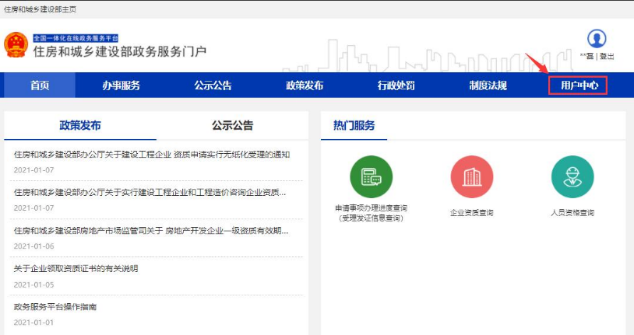This screenshot has width=634, height=335.
Task: Open 制度法规 menu item
Action: pos(488,85)
